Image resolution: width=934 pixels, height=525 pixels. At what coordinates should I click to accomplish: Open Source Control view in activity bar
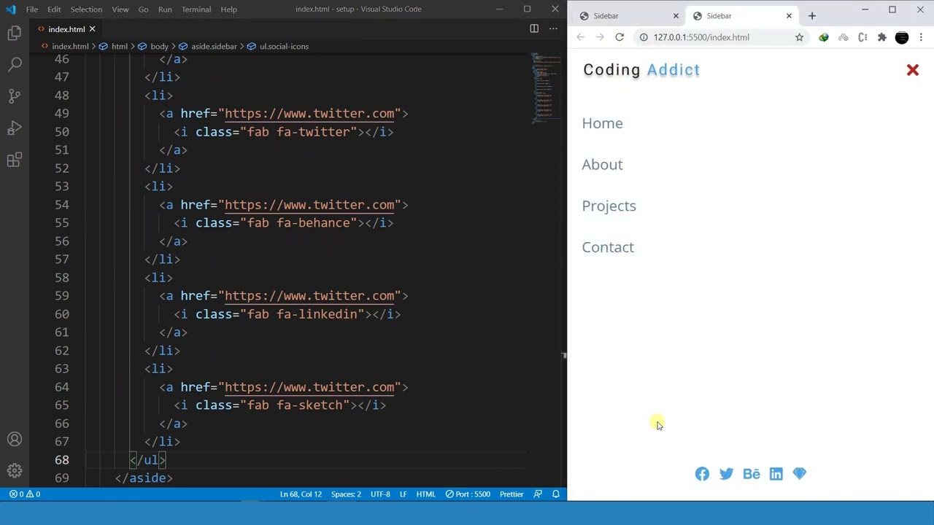[x=15, y=96]
